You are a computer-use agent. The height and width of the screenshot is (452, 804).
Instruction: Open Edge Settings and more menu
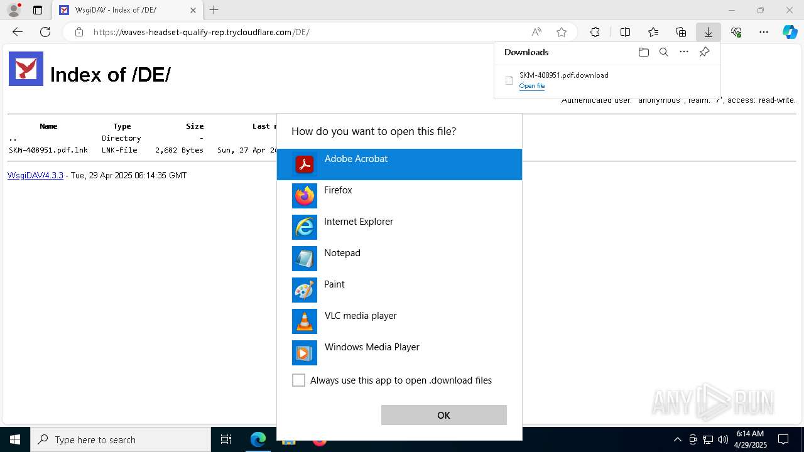[764, 32]
